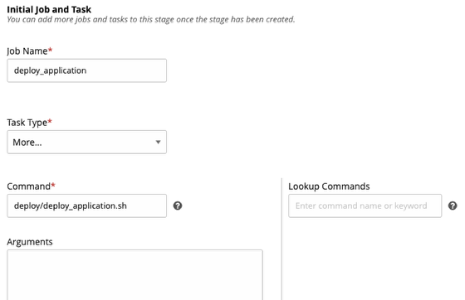
Task: Click the red asterisk next to Task Type
Action: (50, 121)
